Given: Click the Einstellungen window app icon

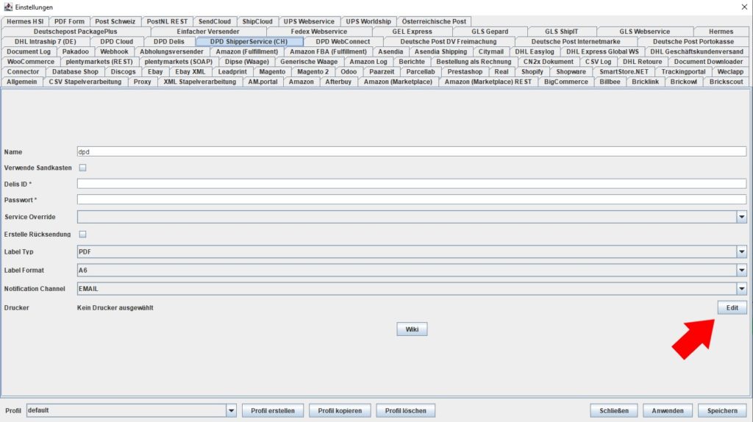Looking at the screenshot, I should click(7, 7).
